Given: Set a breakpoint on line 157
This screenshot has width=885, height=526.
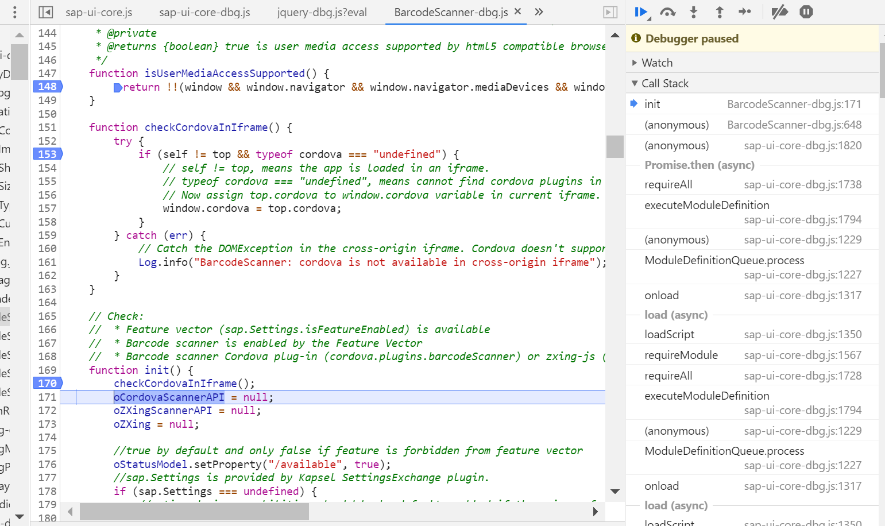Looking at the screenshot, I should 47,208.
